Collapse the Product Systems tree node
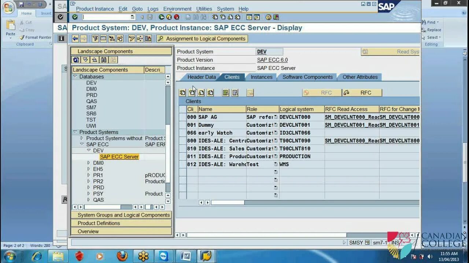Viewport: 469px width, 263px height. 75,132
